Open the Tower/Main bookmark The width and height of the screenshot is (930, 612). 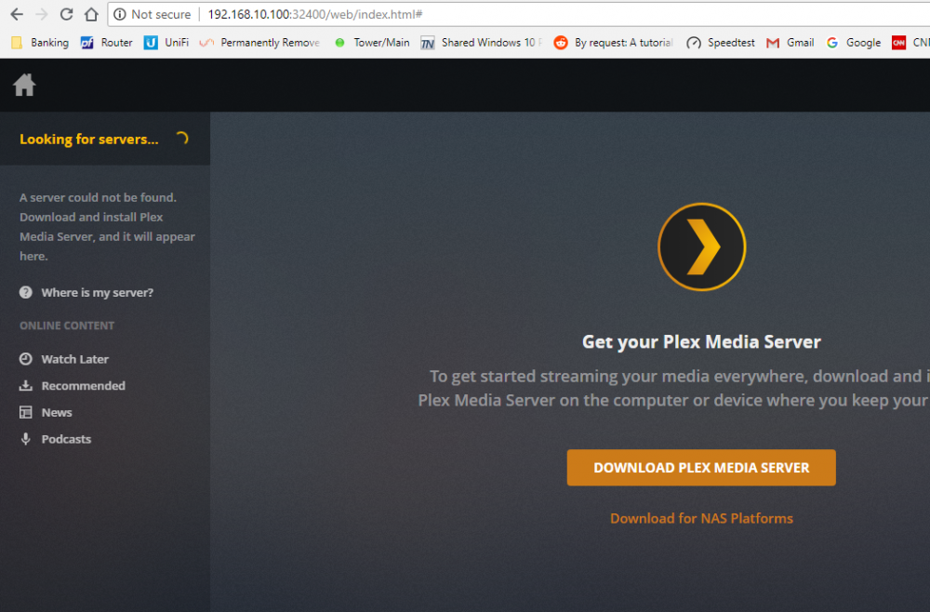(372, 43)
